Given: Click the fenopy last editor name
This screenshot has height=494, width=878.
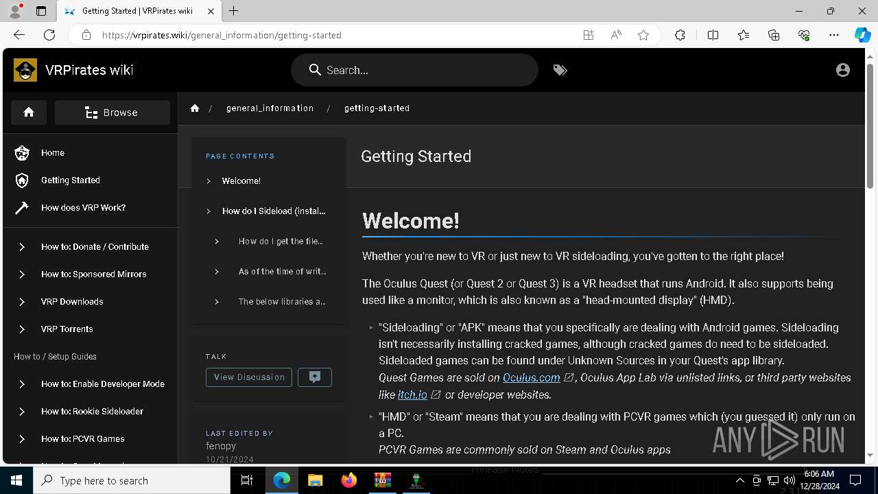Looking at the screenshot, I should pos(221,446).
